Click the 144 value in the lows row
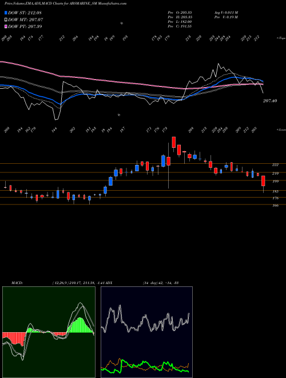This screenshot has height=378, width=286. click(x=54, y=129)
